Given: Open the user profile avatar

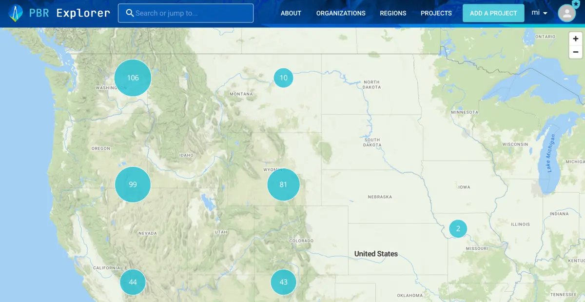Looking at the screenshot, I should click(566, 14).
